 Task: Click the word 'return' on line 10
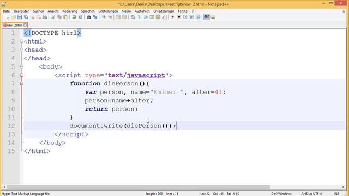(x=96, y=109)
